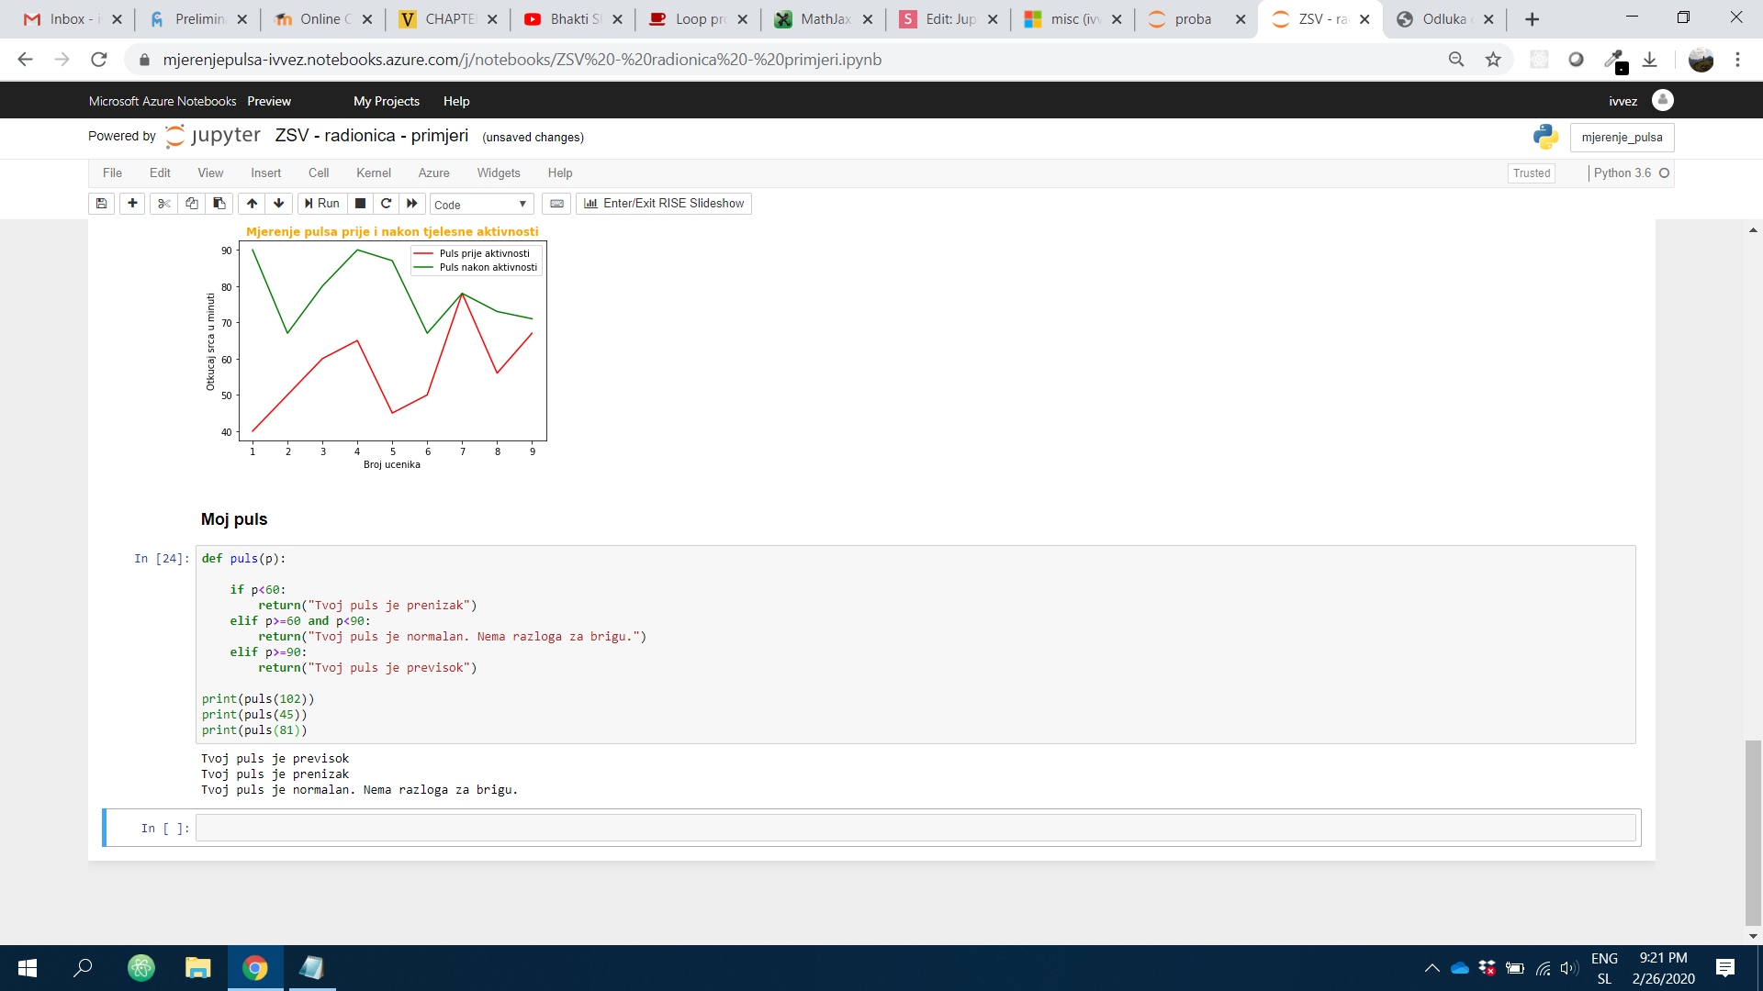
Task: Click the Run button
Action: tap(322, 204)
